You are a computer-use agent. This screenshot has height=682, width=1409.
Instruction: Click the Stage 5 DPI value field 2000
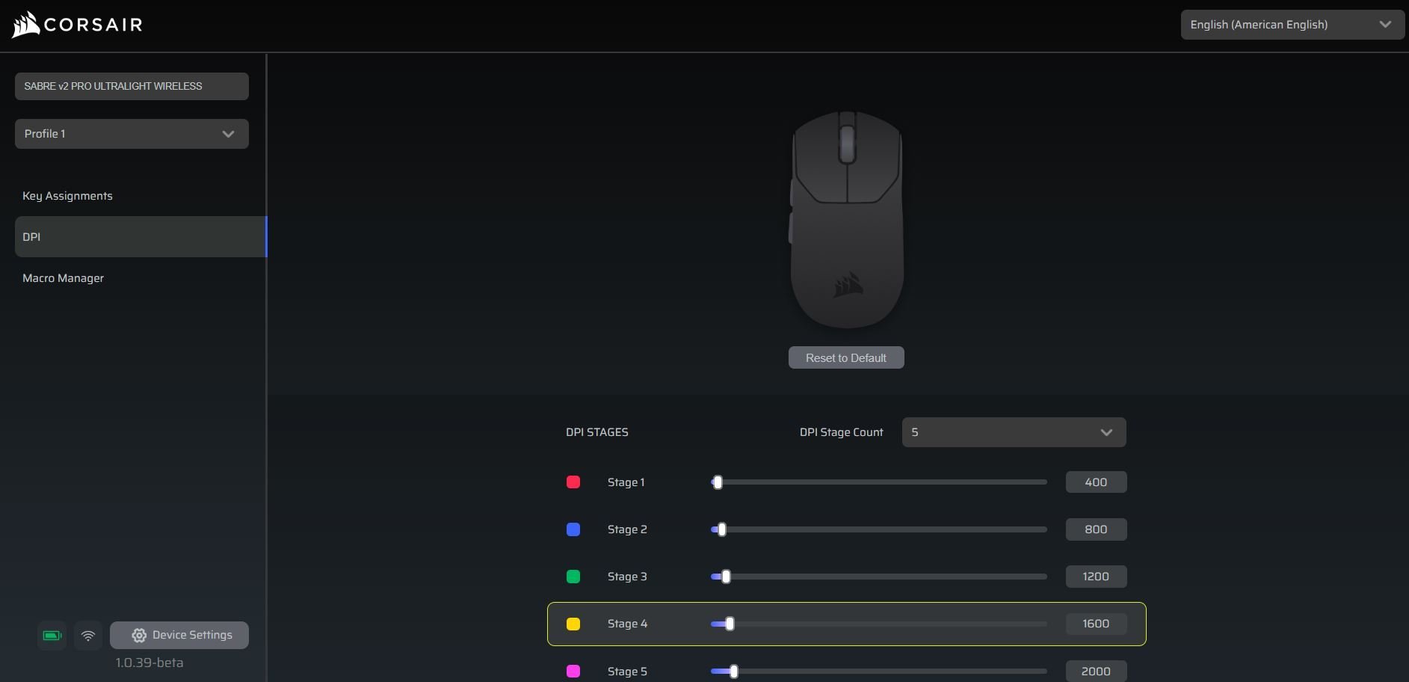1096,671
